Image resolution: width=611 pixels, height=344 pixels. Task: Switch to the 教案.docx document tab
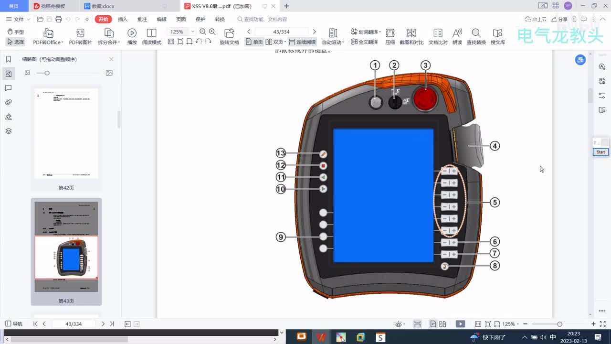[x=126, y=6]
